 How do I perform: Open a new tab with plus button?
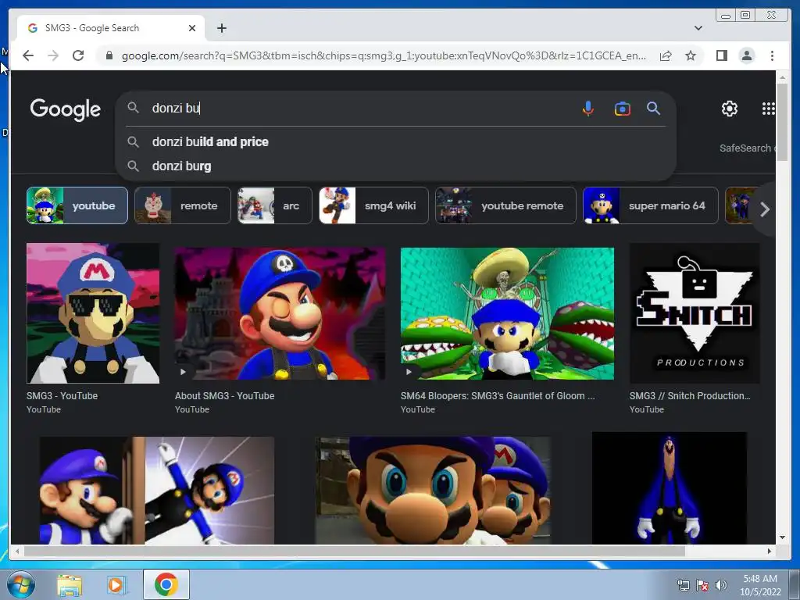(x=221, y=28)
